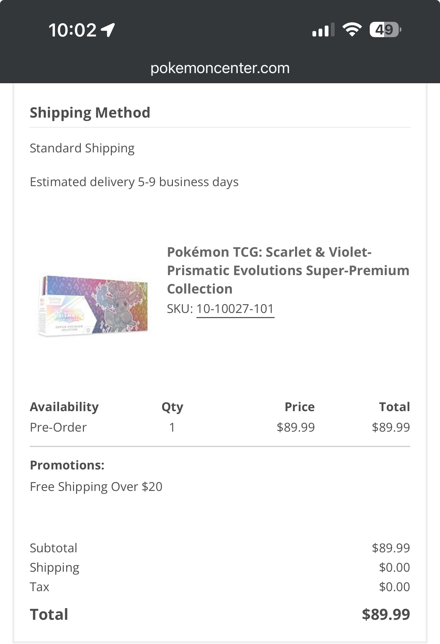Open the SKU 10-10027-101 link

[235, 309]
